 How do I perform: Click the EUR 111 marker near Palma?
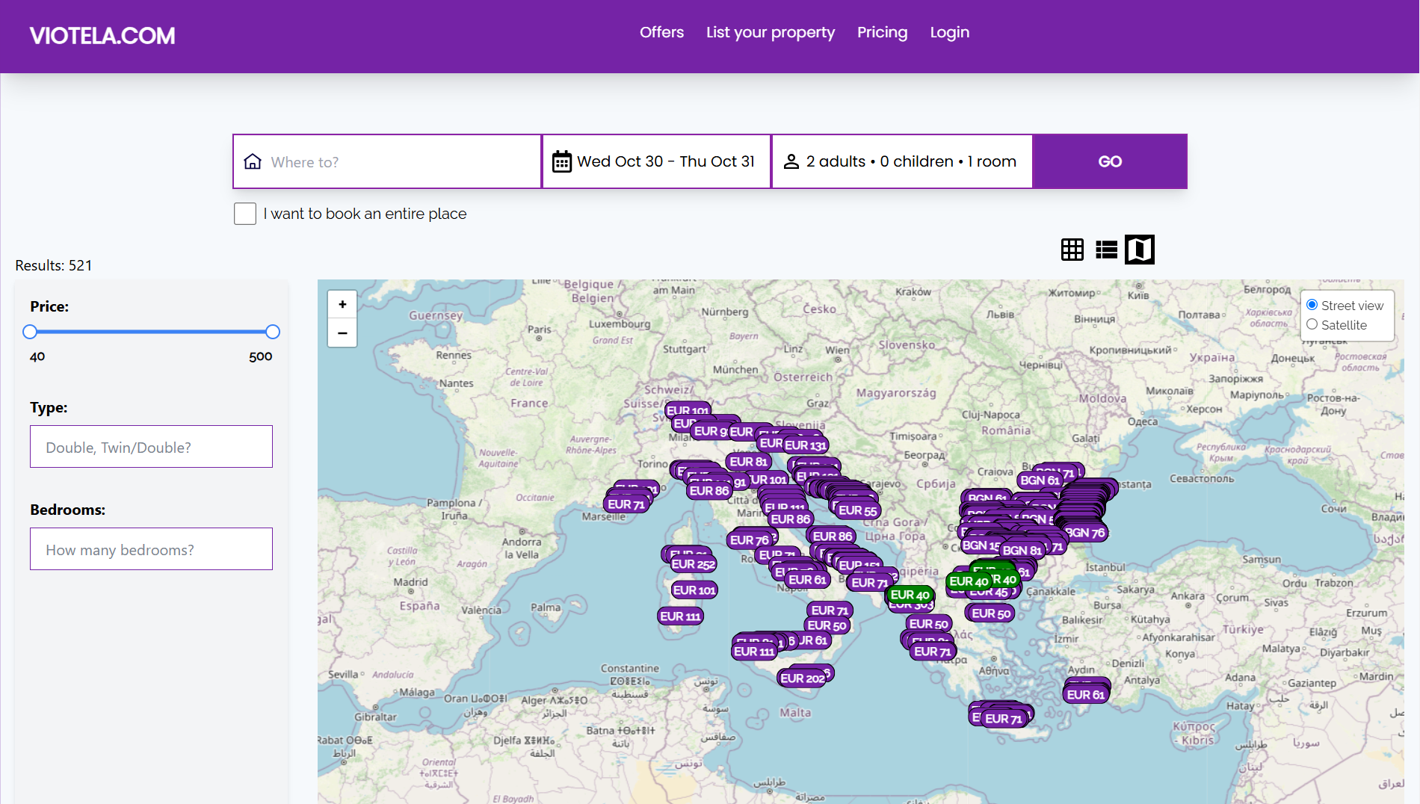[x=680, y=616]
